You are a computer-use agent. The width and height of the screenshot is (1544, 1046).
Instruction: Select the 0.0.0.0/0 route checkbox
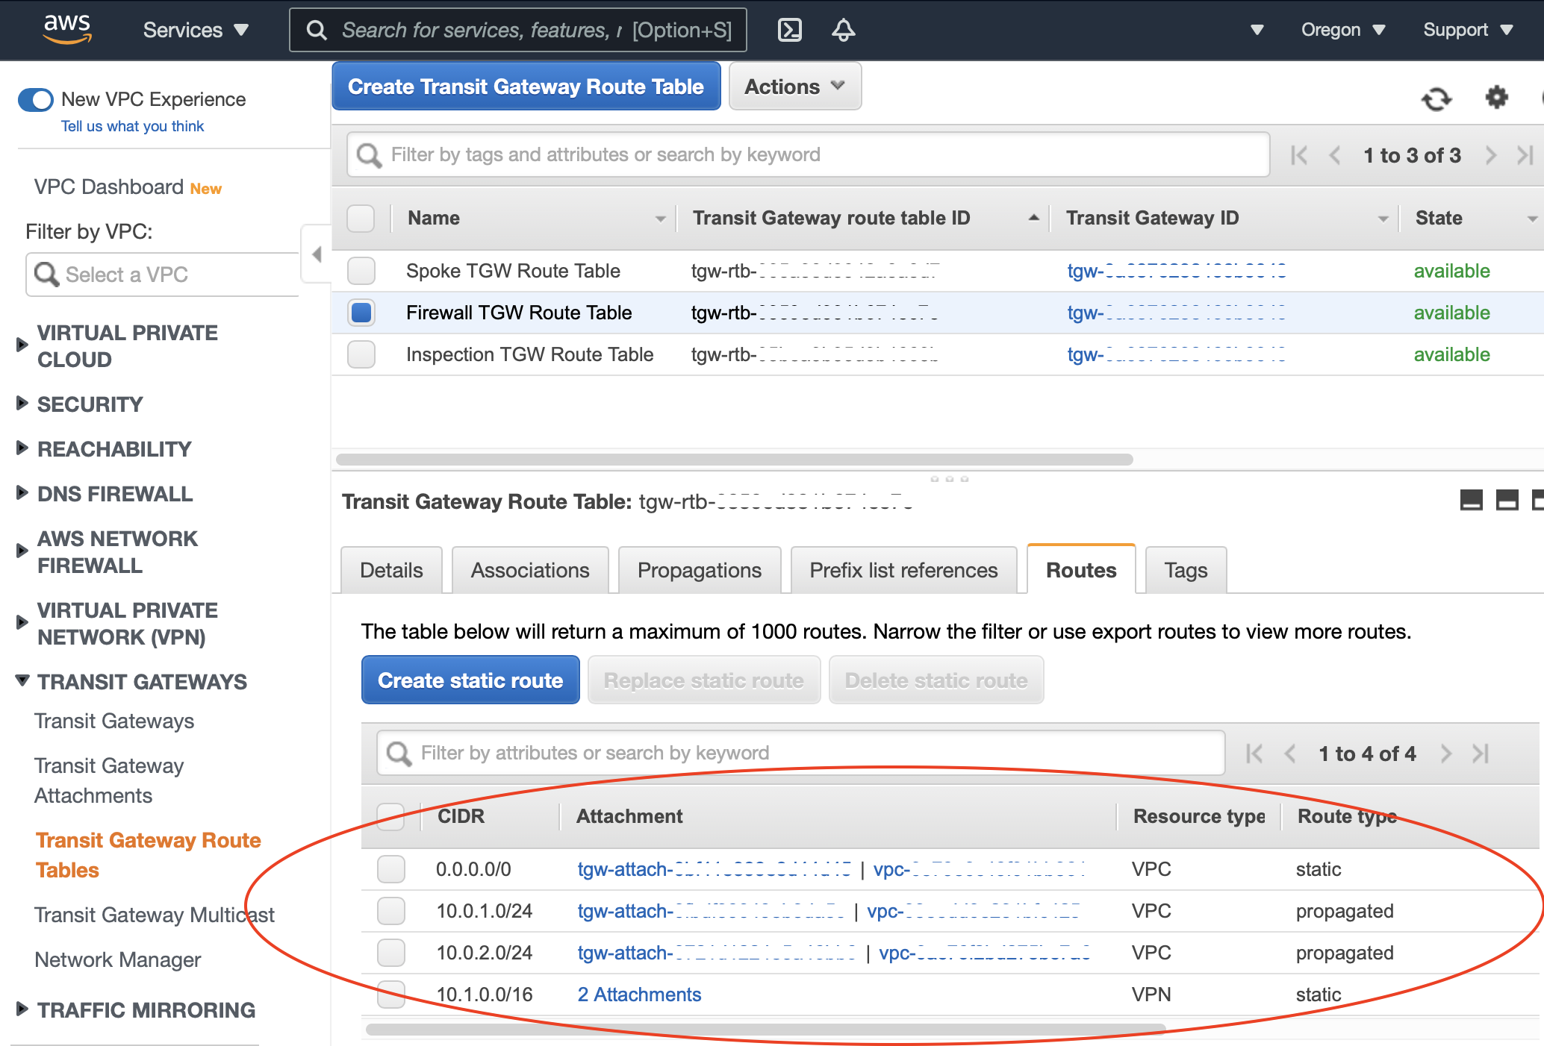[x=391, y=869]
